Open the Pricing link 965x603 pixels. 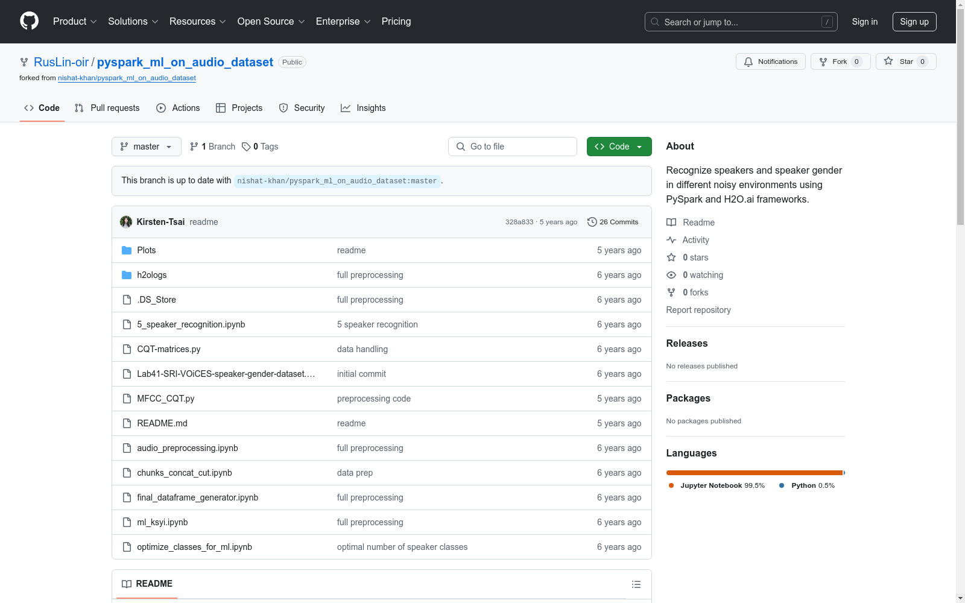tap(396, 22)
